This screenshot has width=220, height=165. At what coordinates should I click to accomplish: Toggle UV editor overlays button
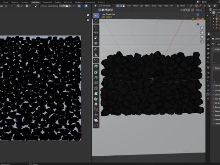coord(86,6)
